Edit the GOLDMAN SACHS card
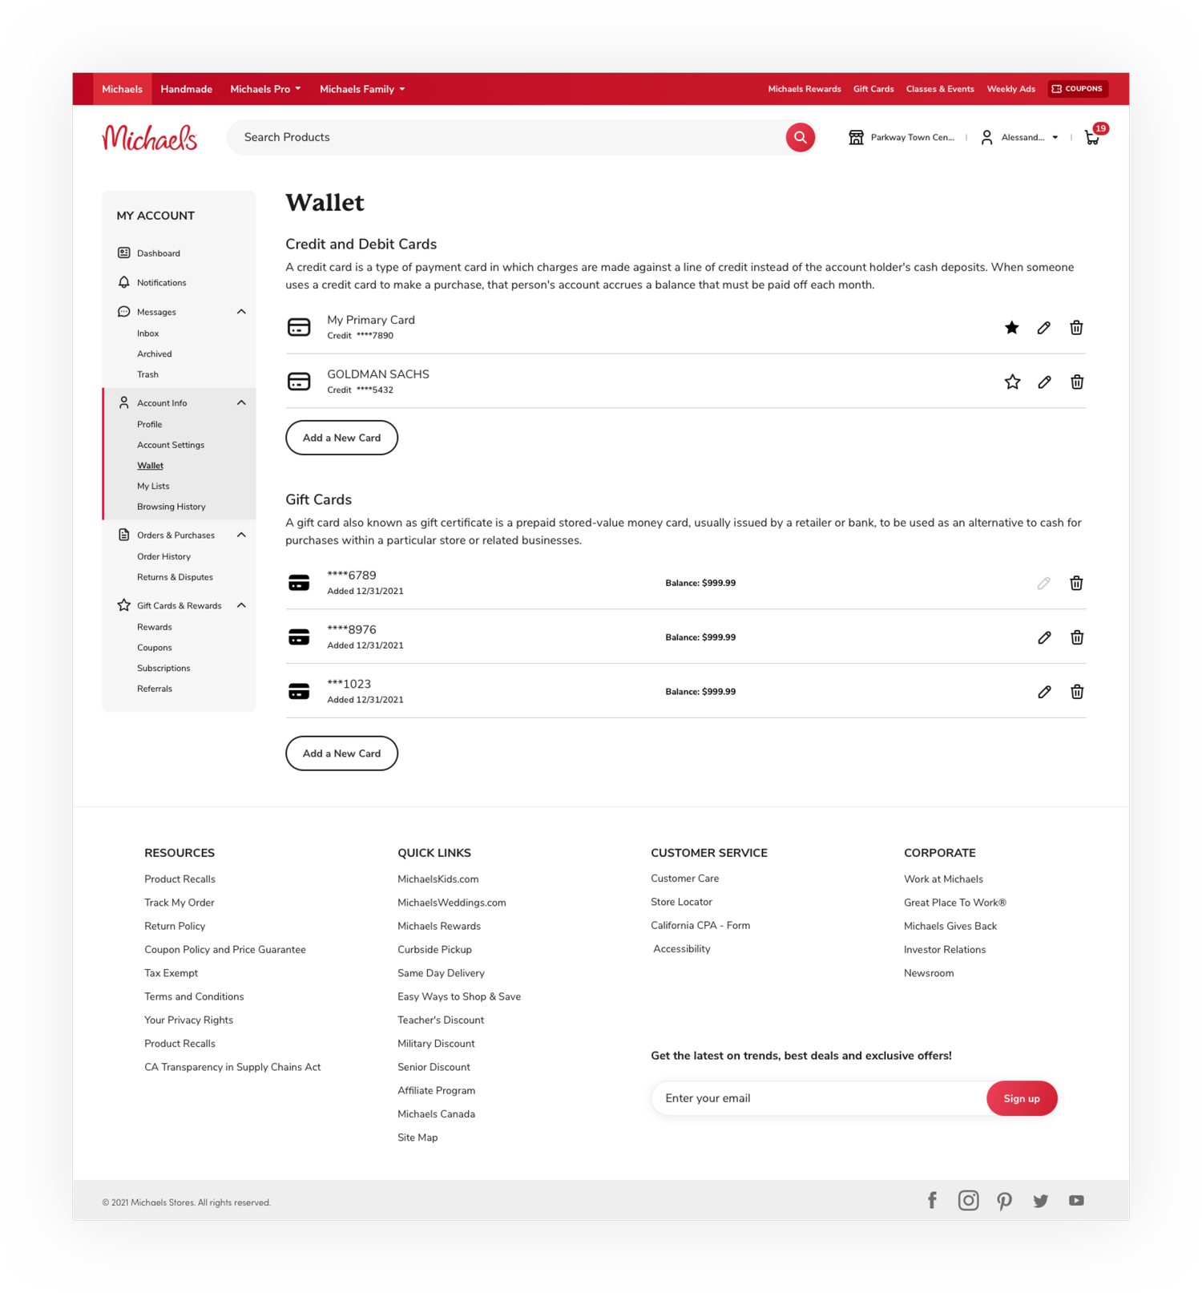The height and width of the screenshot is (1293, 1202). pyautogui.click(x=1043, y=382)
